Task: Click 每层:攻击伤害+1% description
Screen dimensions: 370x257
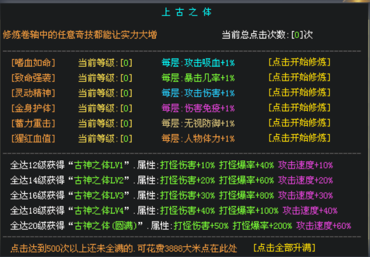Action: tap(198, 93)
